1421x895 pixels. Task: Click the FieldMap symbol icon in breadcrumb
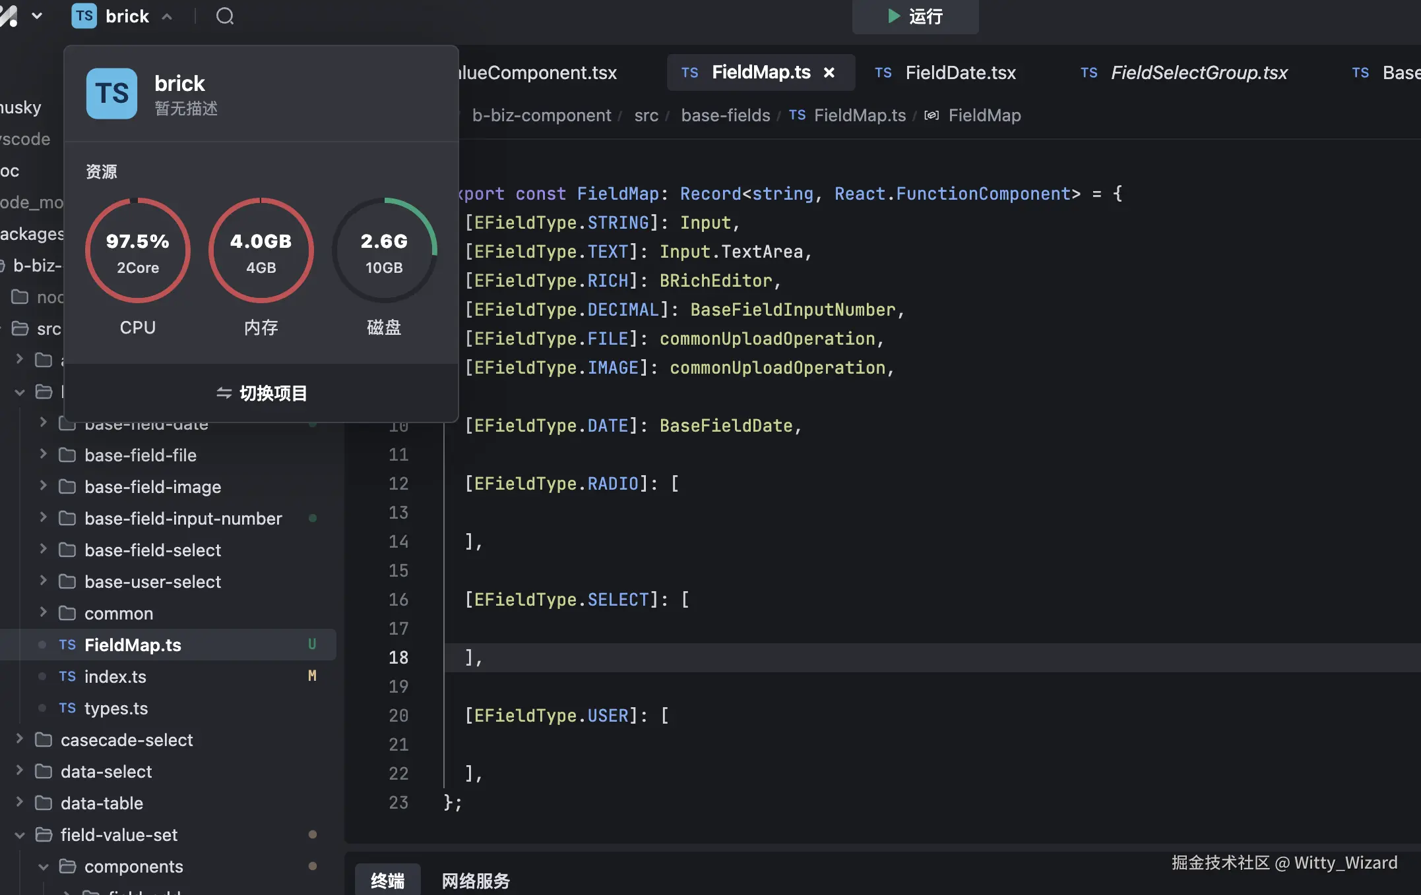pos(931,116)
